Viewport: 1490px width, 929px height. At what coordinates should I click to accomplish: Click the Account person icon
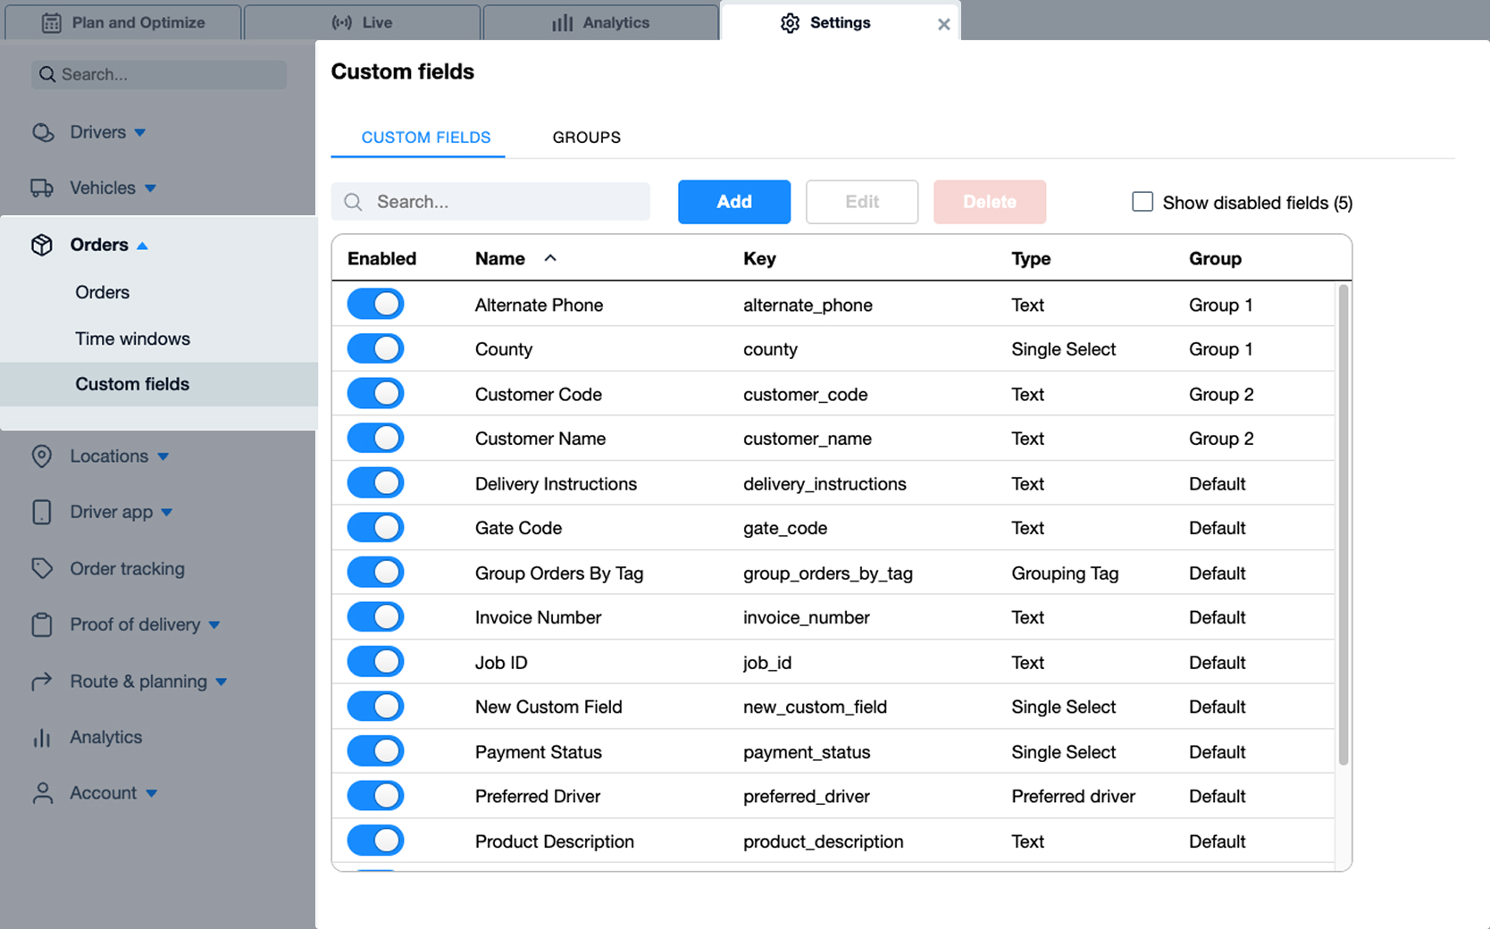pos(41,792)
